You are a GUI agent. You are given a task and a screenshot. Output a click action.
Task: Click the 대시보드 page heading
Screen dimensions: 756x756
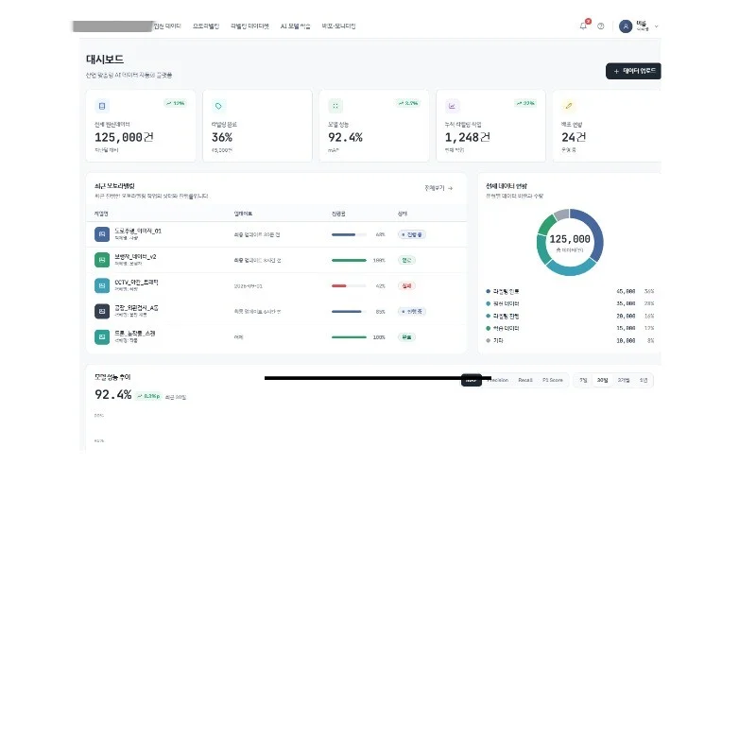tap(105, 60)
